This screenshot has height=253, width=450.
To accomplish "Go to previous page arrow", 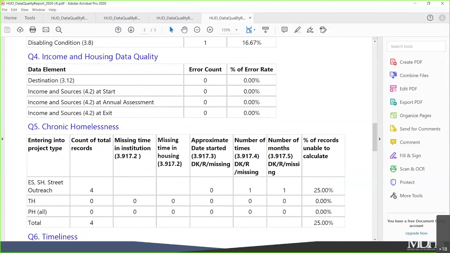I will [118, 30].
